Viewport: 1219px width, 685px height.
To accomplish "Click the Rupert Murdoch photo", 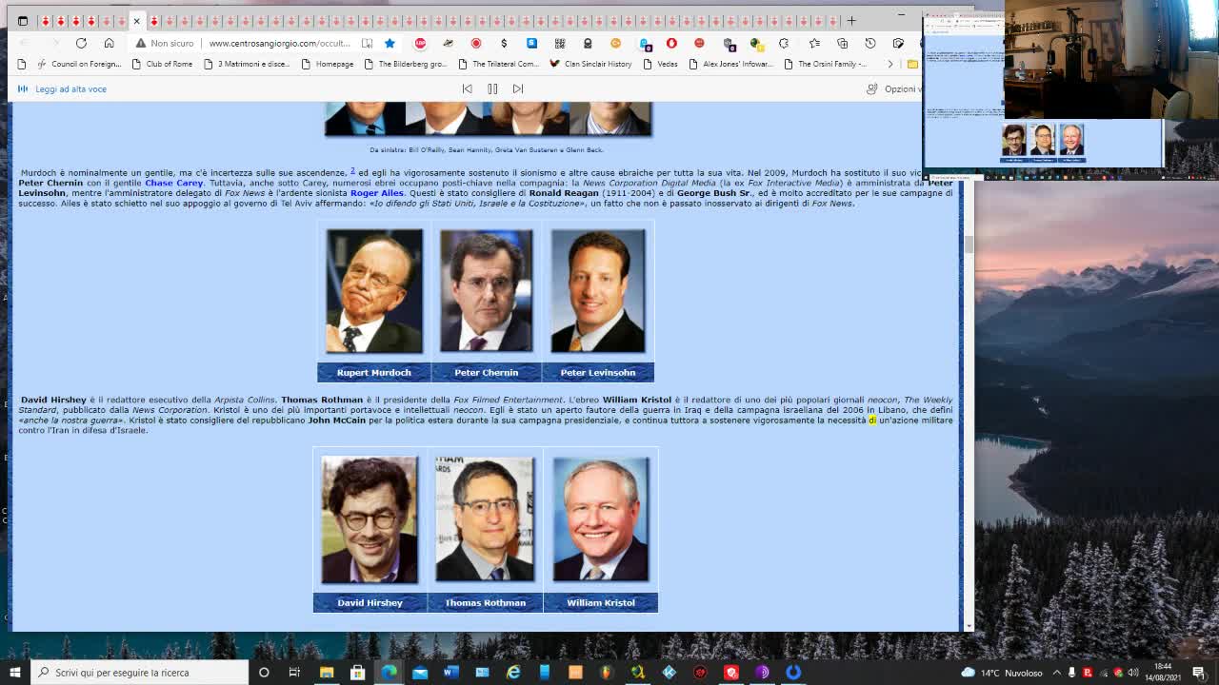I will point(374,291).
